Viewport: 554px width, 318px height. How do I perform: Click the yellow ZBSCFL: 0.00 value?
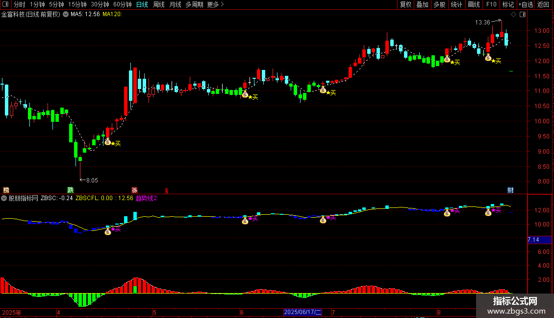[94, 198]
